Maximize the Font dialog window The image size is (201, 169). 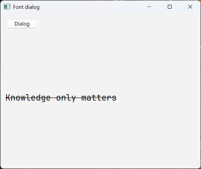click(x=170, y=7)
